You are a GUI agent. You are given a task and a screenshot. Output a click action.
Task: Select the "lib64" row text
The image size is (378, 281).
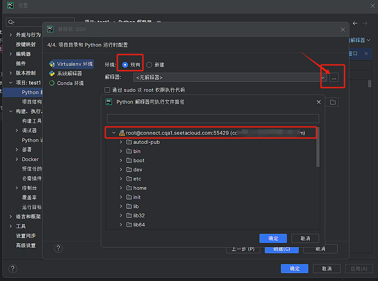pos(139,224)
